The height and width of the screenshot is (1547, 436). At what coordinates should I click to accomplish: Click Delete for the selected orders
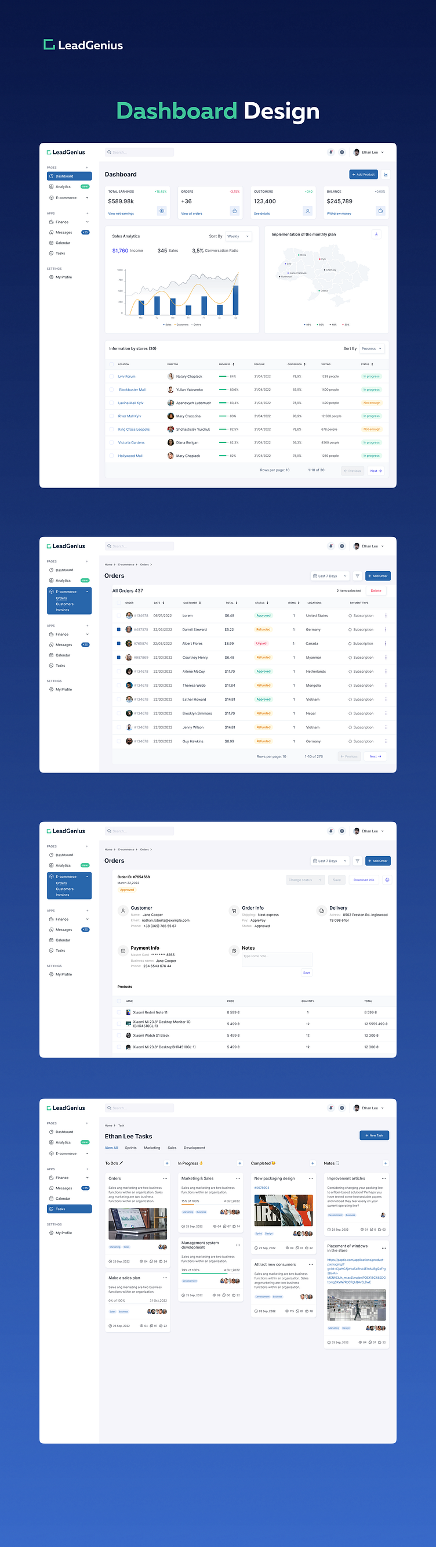click(x=376, y=590)
